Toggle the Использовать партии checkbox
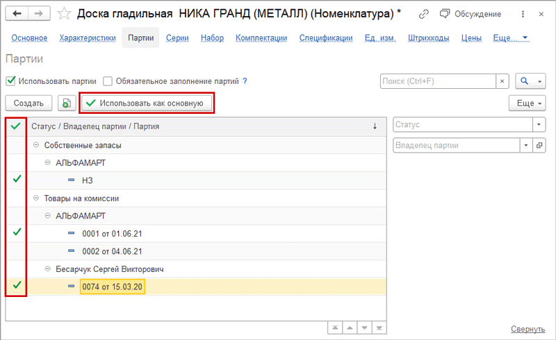The width and height of the screenshot is (556, 340). coord(10,81)
